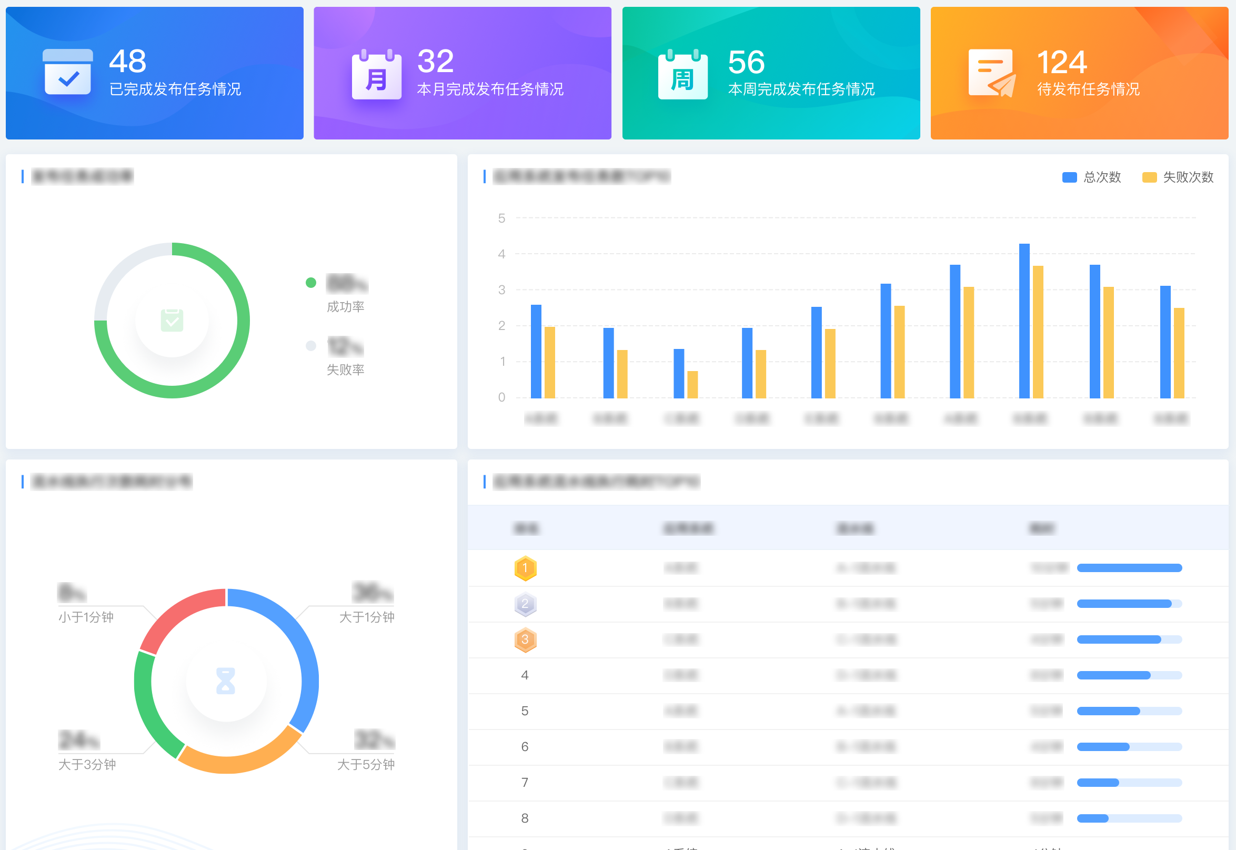Click the clipboard check icon inside success donut

pyautogui.click(x=172, y=320)
